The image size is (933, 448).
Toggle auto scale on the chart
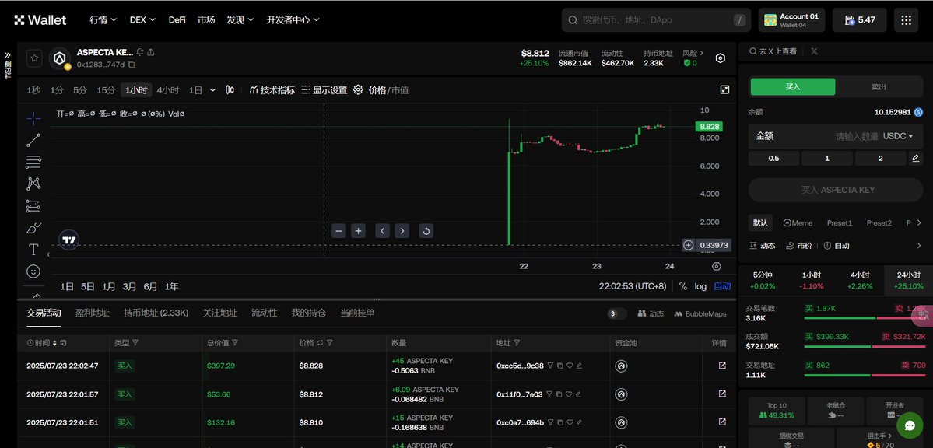722,286
